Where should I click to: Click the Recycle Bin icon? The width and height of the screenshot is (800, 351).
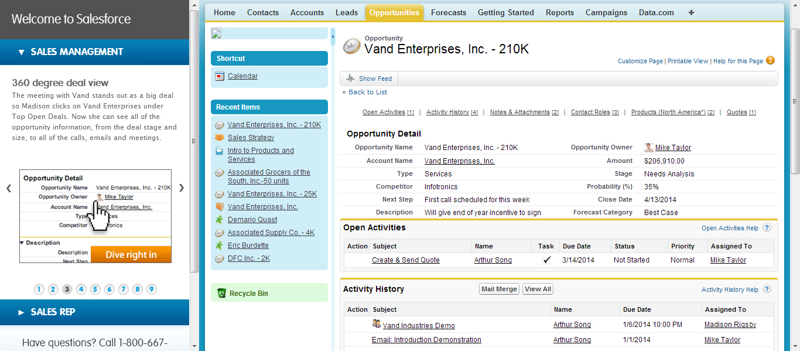click(x=221, y=293)
